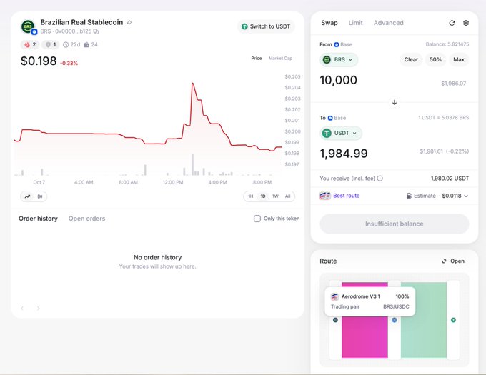The image size is (486, 375).
Task: Click the gas pump Estimate icon
Action: (410, 196)
